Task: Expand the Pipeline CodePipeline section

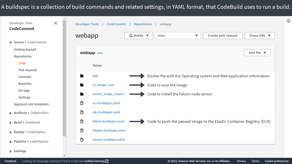Action: [x=11, y=142]
